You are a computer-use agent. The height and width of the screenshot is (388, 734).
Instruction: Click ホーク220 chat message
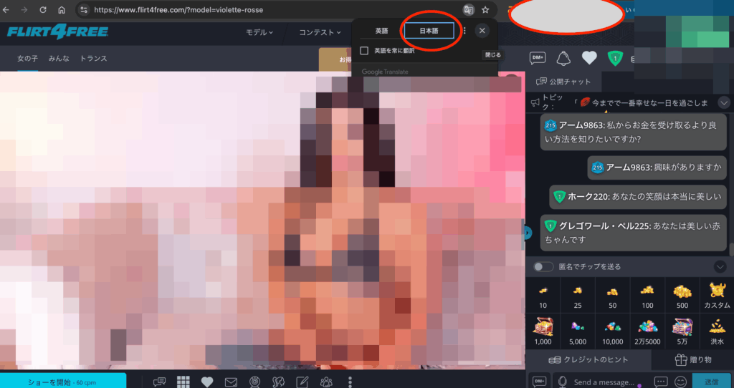click(x=637, y=196)
